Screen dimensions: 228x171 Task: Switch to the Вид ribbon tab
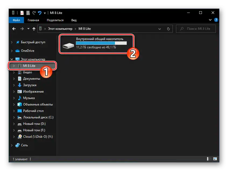[x=74, y=20]
